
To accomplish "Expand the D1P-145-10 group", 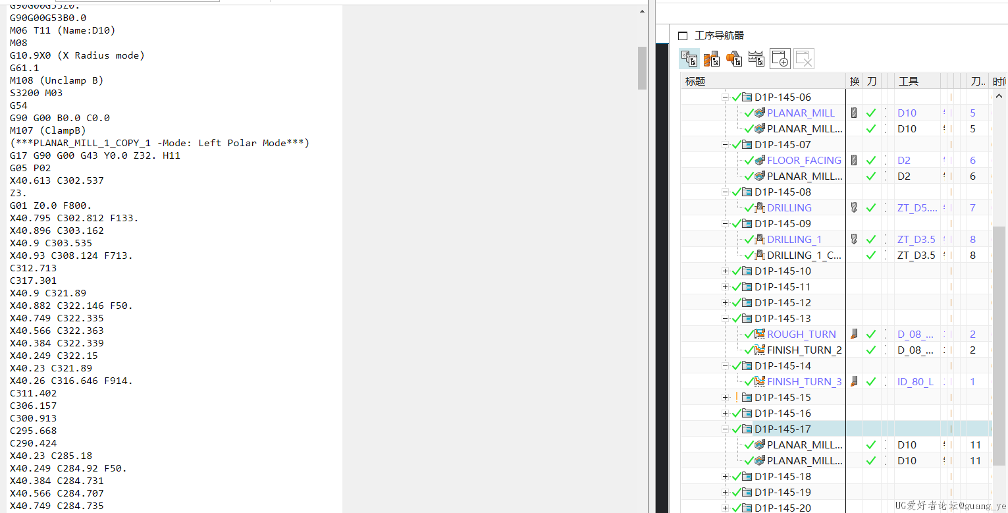I will tap(726, 271).
